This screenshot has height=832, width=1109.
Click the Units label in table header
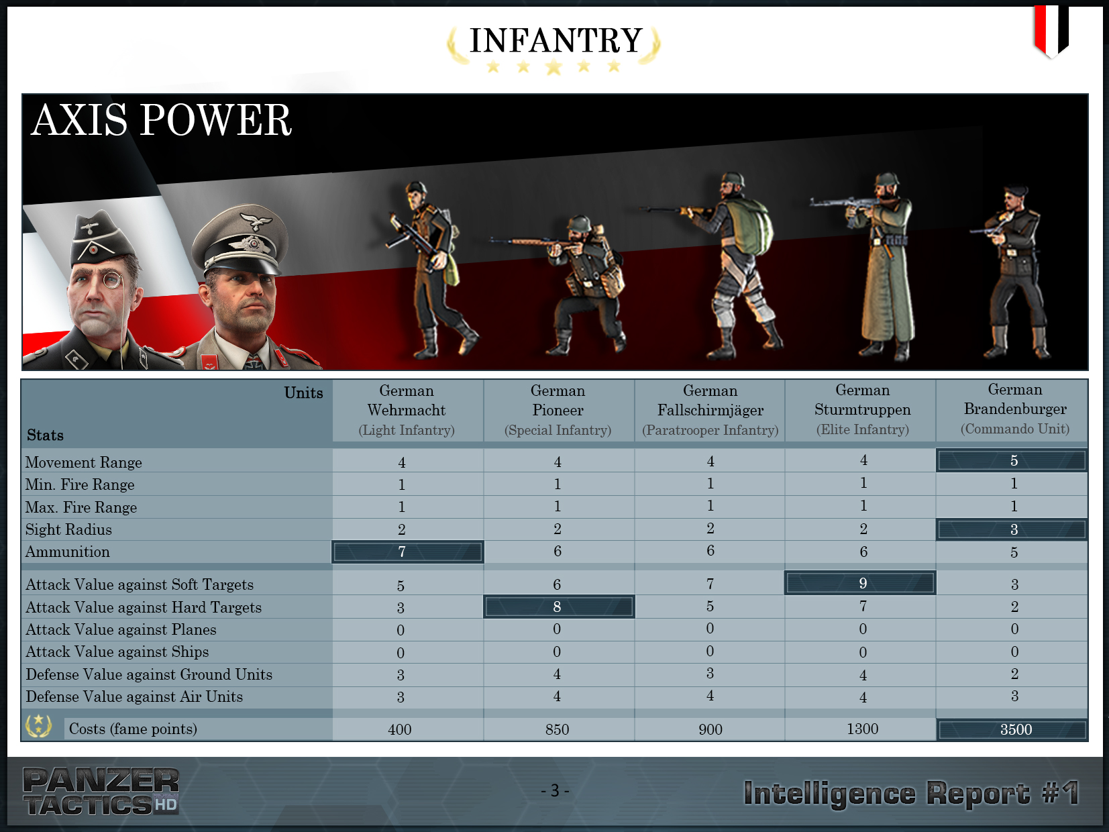pyautogui.click(x=303, y=393)
